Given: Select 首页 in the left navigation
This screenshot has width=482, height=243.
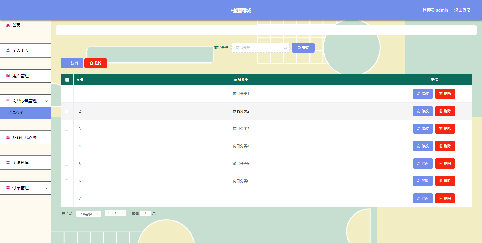Looking at the screenshot, I should tap(16, 25).
